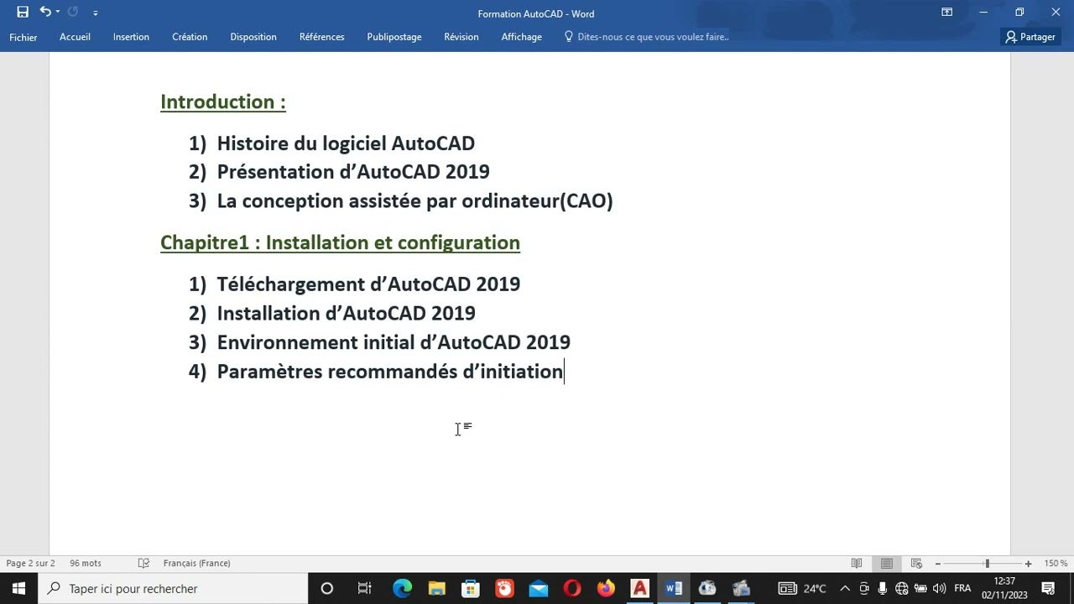1074x604 pixels.
Task: Open the Mail app on the taskbar
Action: tap(539, 589)
